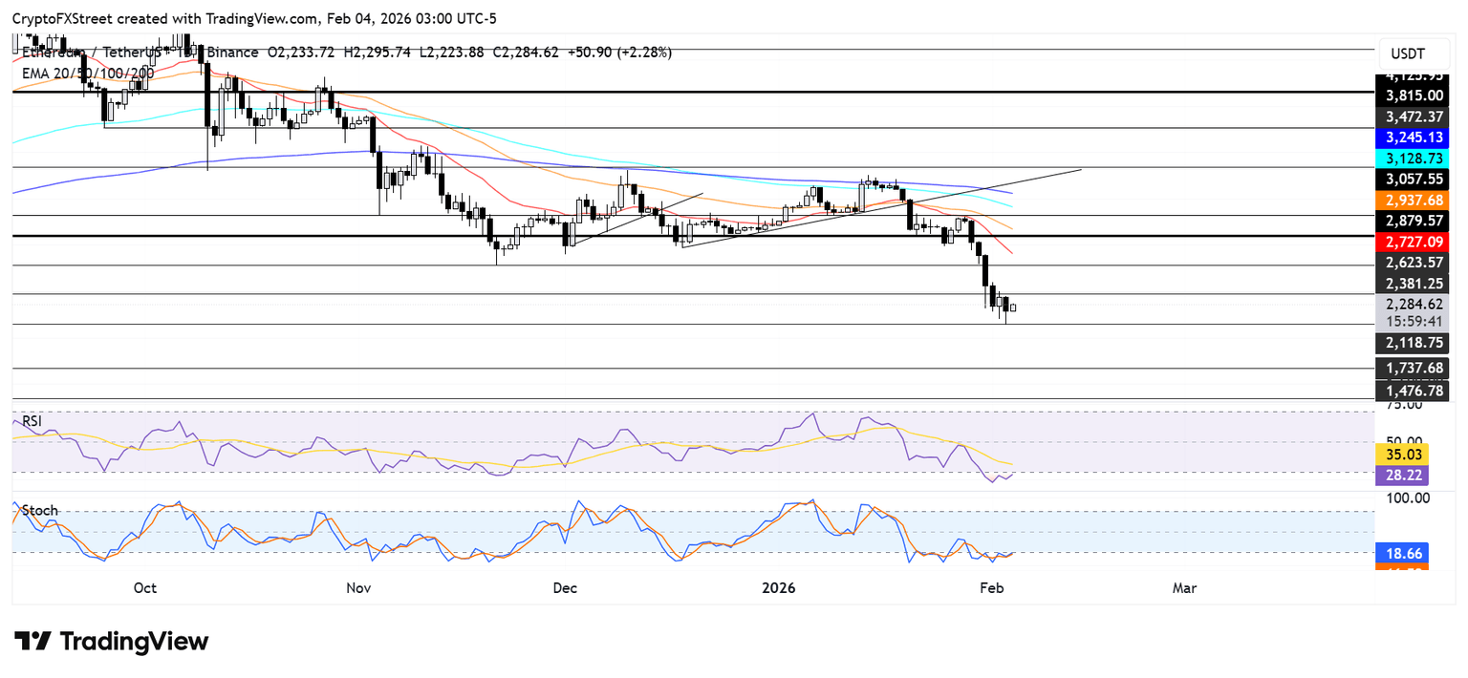Click the 15:59:41 candle countdown timer

(x=1414, y=320)
